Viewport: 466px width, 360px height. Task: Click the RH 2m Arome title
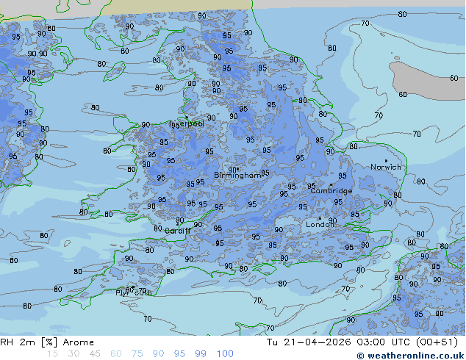[x=47, y=342]
